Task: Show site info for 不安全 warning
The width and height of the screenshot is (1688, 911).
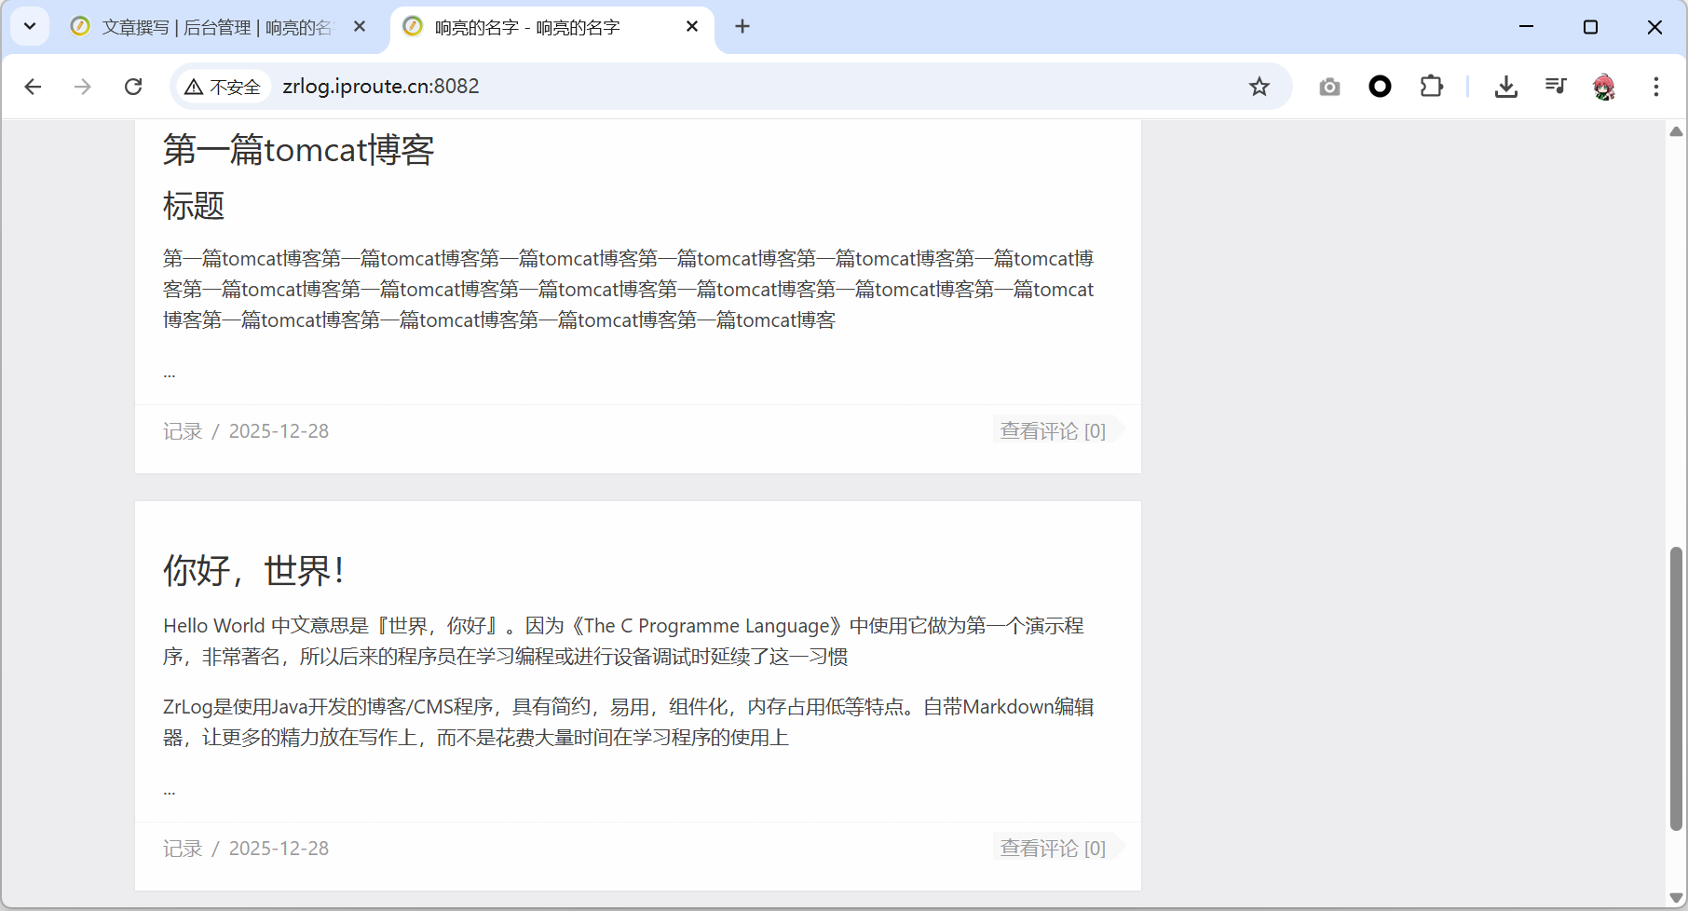Action: coord(224,87)
